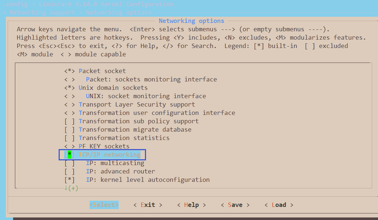Enable IP: advanced router checkbox
Screen dimensions: 378x220
click(x=70, y=171)
